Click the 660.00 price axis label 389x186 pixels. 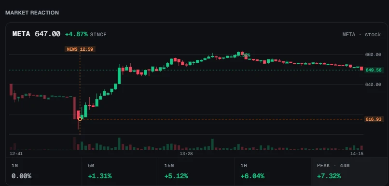click(373, 55)
